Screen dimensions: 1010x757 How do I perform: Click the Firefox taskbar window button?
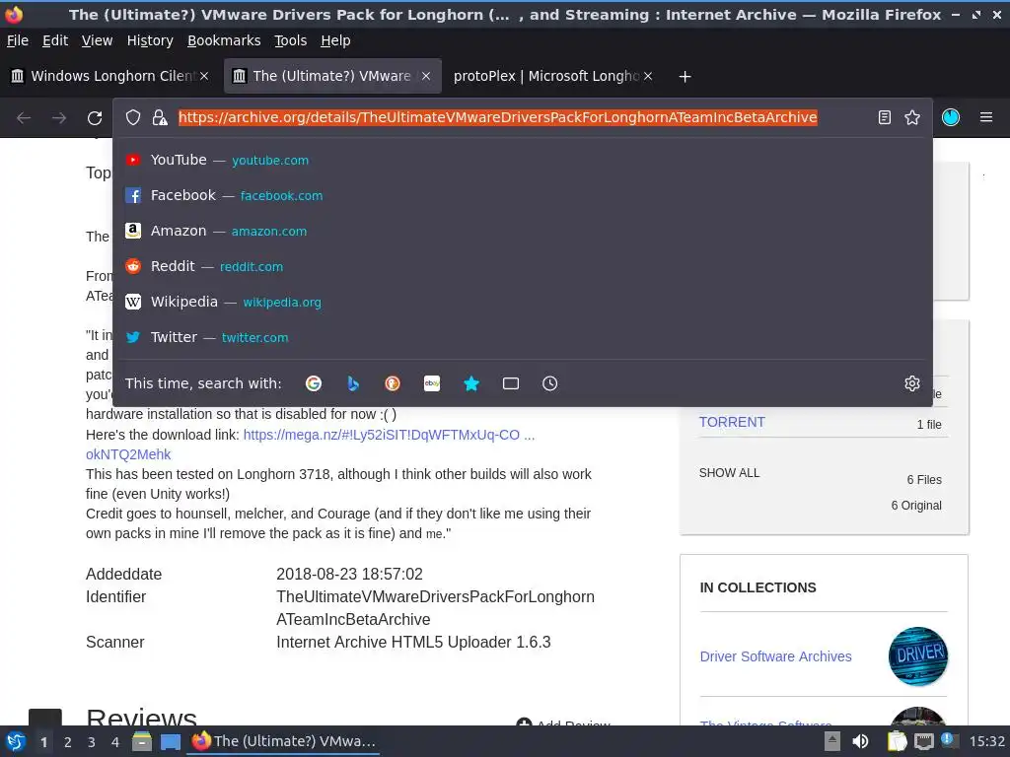click(x=284, y=741)
